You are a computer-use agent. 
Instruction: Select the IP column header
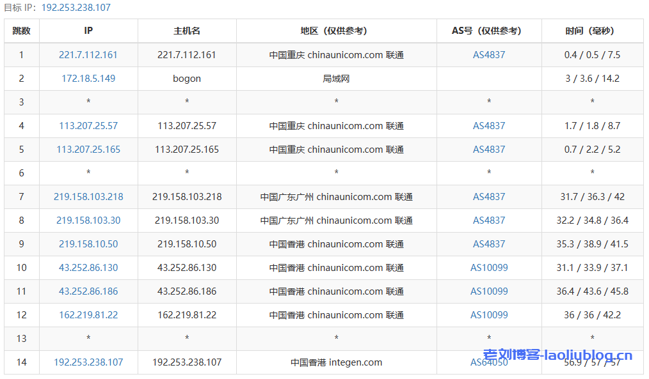pyautogui.click(x=88, y=31)
